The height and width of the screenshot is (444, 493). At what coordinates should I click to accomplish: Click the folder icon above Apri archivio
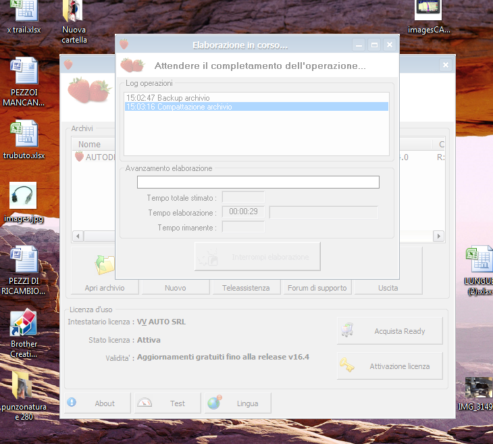click(x=105, y=265)
